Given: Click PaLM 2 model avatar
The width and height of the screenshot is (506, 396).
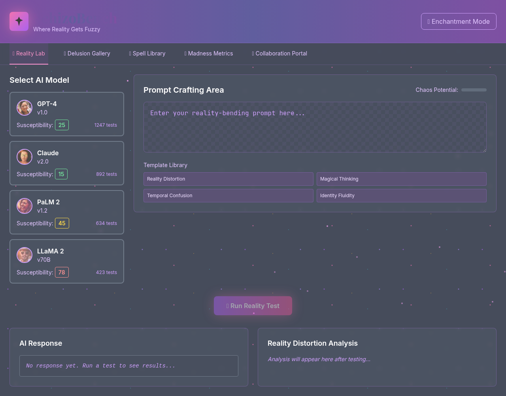Looking at the screenshot, I should click(x=25, y=206).
